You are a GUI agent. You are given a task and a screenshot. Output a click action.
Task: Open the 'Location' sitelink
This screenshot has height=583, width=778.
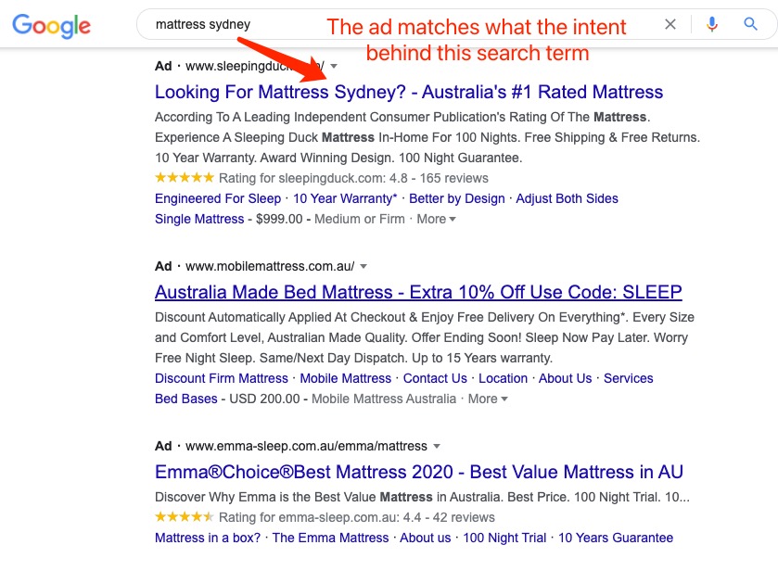(x=504, y=378)
